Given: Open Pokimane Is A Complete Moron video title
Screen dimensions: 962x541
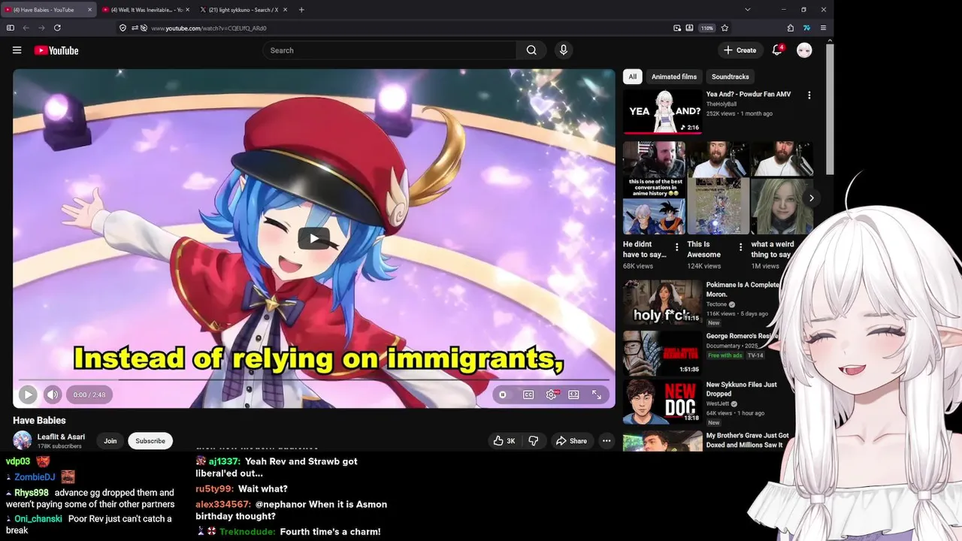Looking at the screenshot, I should tap(743, 289).
